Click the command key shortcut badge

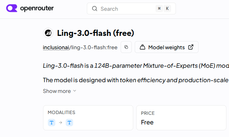(x=159, y=9)
